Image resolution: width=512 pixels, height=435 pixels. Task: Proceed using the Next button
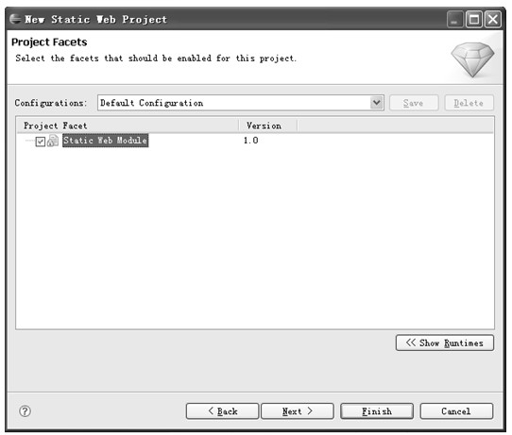coord(298,411)
